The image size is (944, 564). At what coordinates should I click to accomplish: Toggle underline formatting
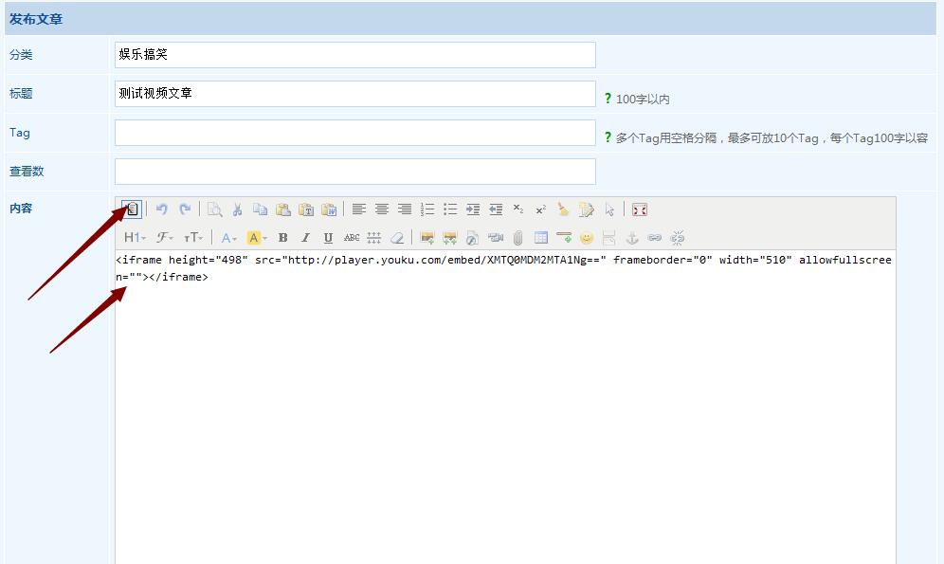[x=328, y=238]
